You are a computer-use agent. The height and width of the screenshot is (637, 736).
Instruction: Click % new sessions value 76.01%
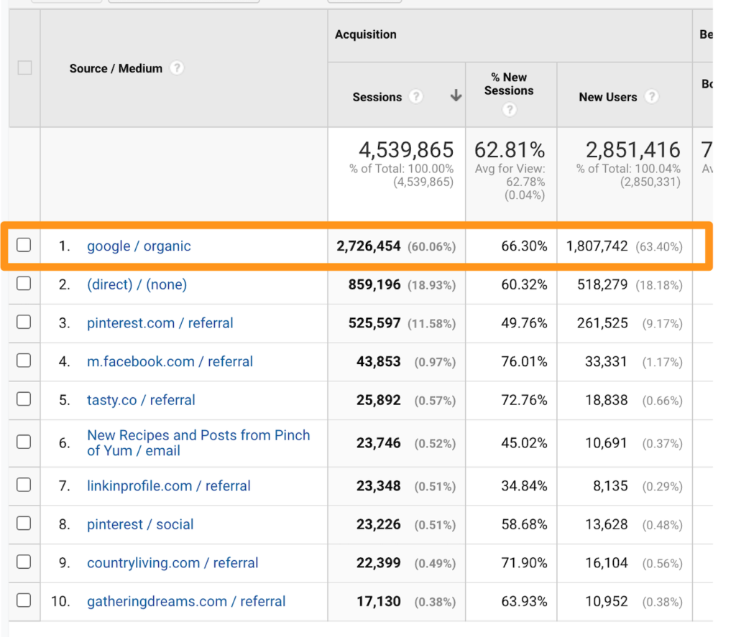524,361
